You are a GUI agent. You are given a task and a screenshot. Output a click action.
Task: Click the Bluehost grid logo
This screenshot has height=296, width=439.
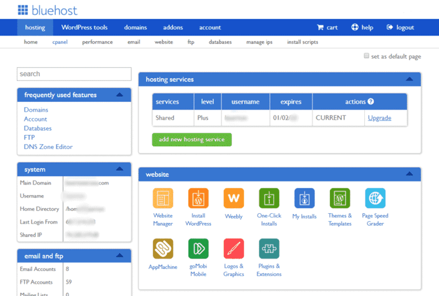23,10
